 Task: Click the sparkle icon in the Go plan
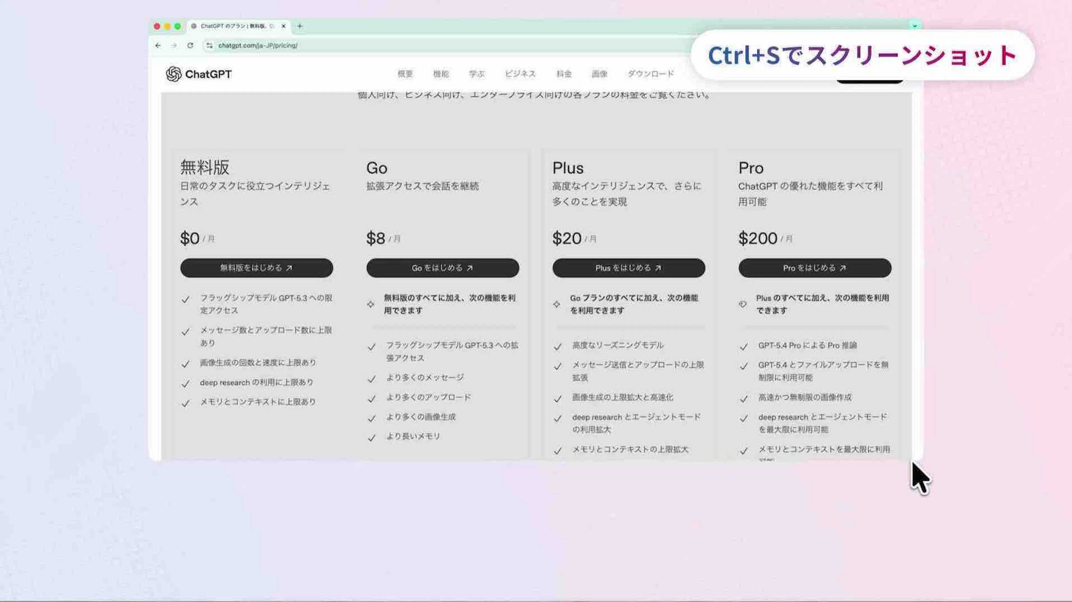point(370,304)
